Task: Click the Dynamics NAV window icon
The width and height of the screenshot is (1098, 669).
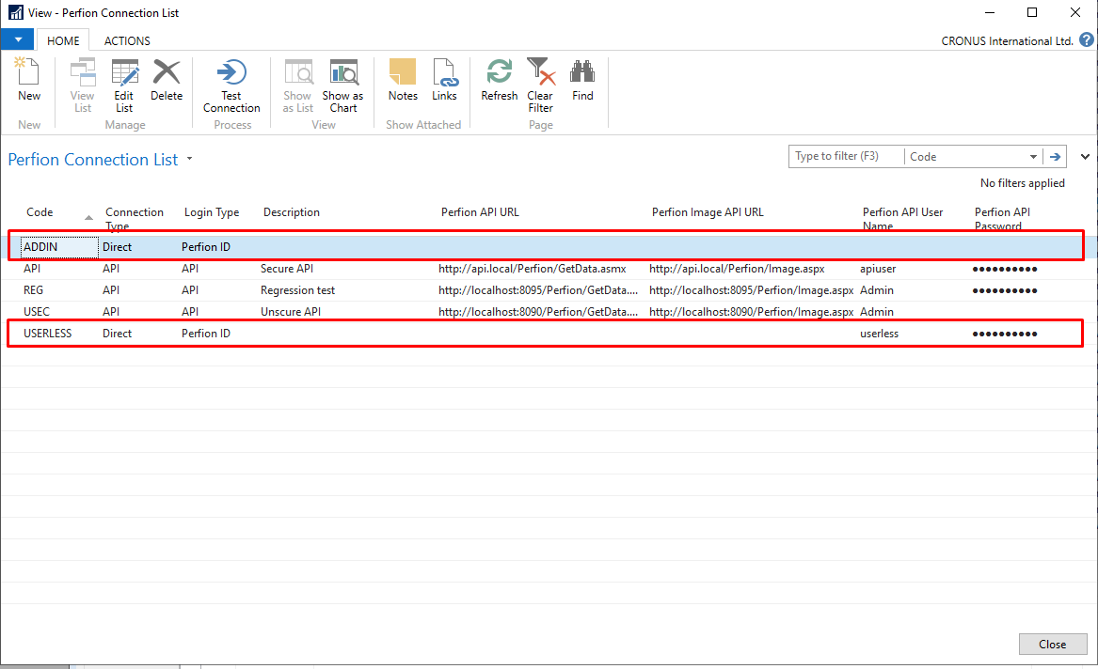Action: click(15, 12)
